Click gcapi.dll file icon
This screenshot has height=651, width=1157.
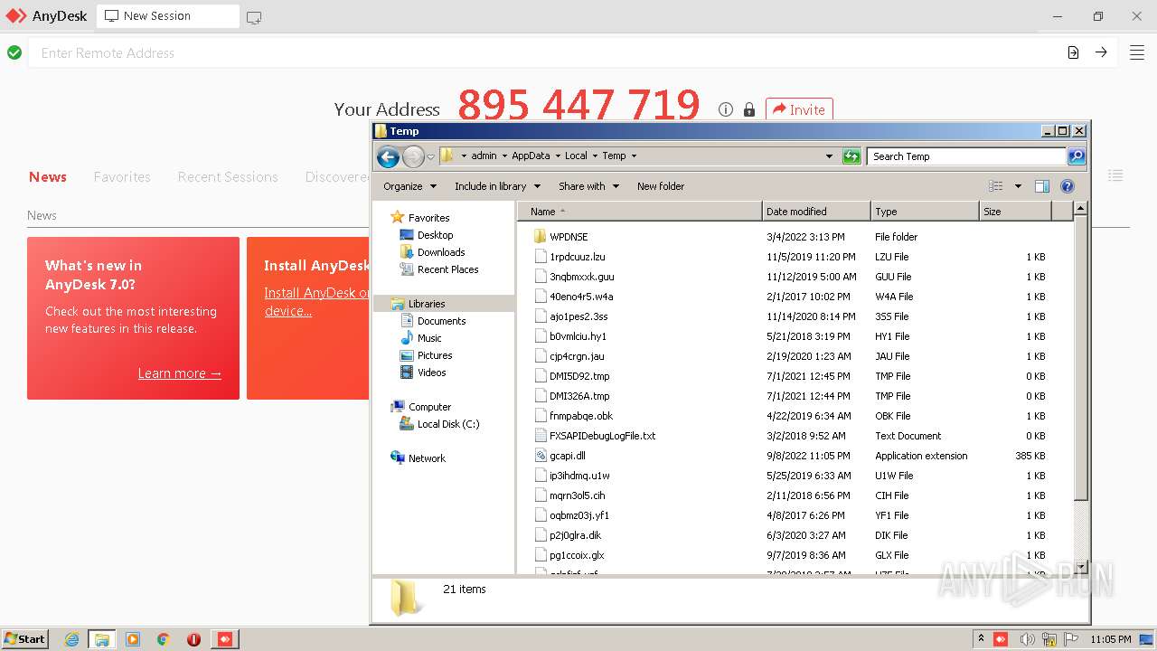(x=541, y=456)
